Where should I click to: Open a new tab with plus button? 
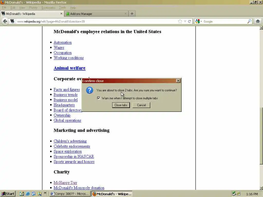[x=132, y=14]
